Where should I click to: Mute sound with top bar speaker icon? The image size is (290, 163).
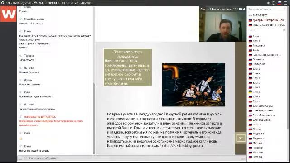point(269,3)
